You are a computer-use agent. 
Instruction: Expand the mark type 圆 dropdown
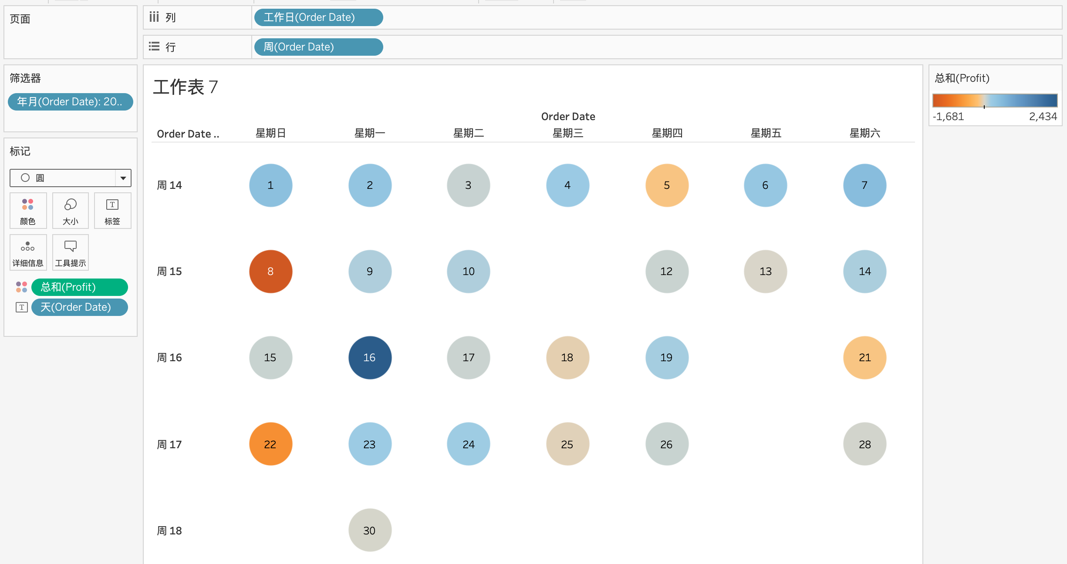pyautogui.click(x=123, y=178)
